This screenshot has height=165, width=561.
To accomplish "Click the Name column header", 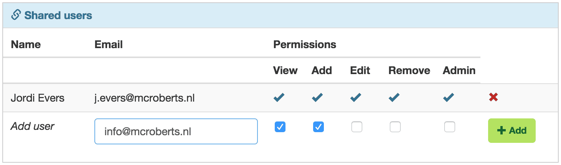I will pos(26,45).
